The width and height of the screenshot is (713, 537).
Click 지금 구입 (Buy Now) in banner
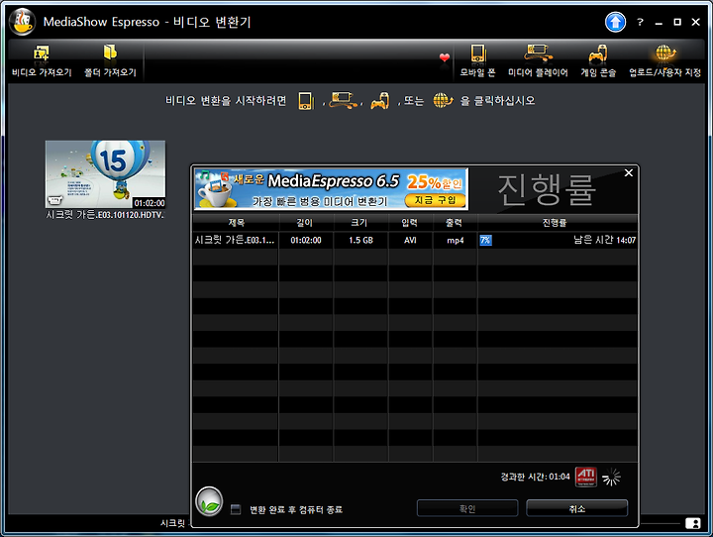pos(435,200)
